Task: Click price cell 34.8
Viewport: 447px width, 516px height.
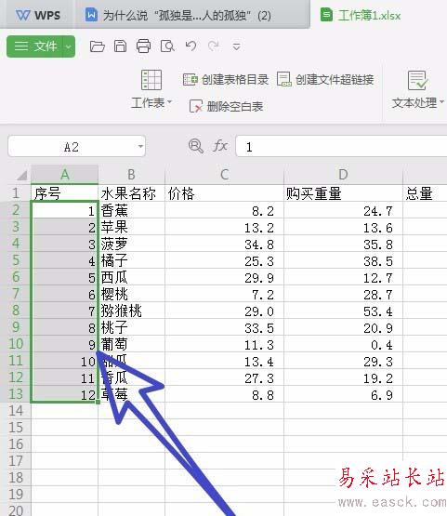Action: (x=224, y=244)
